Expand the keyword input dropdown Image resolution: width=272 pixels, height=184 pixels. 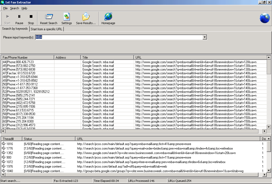coord(205,37)
